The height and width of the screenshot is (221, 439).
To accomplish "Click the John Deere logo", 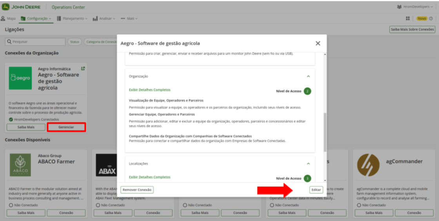I will coord(5,7).
